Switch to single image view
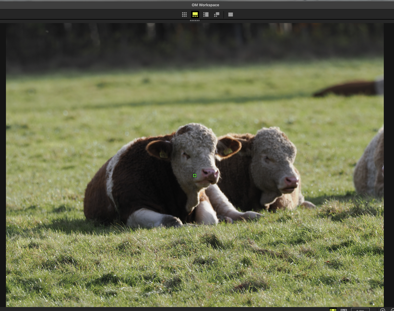 click(230, 14)
